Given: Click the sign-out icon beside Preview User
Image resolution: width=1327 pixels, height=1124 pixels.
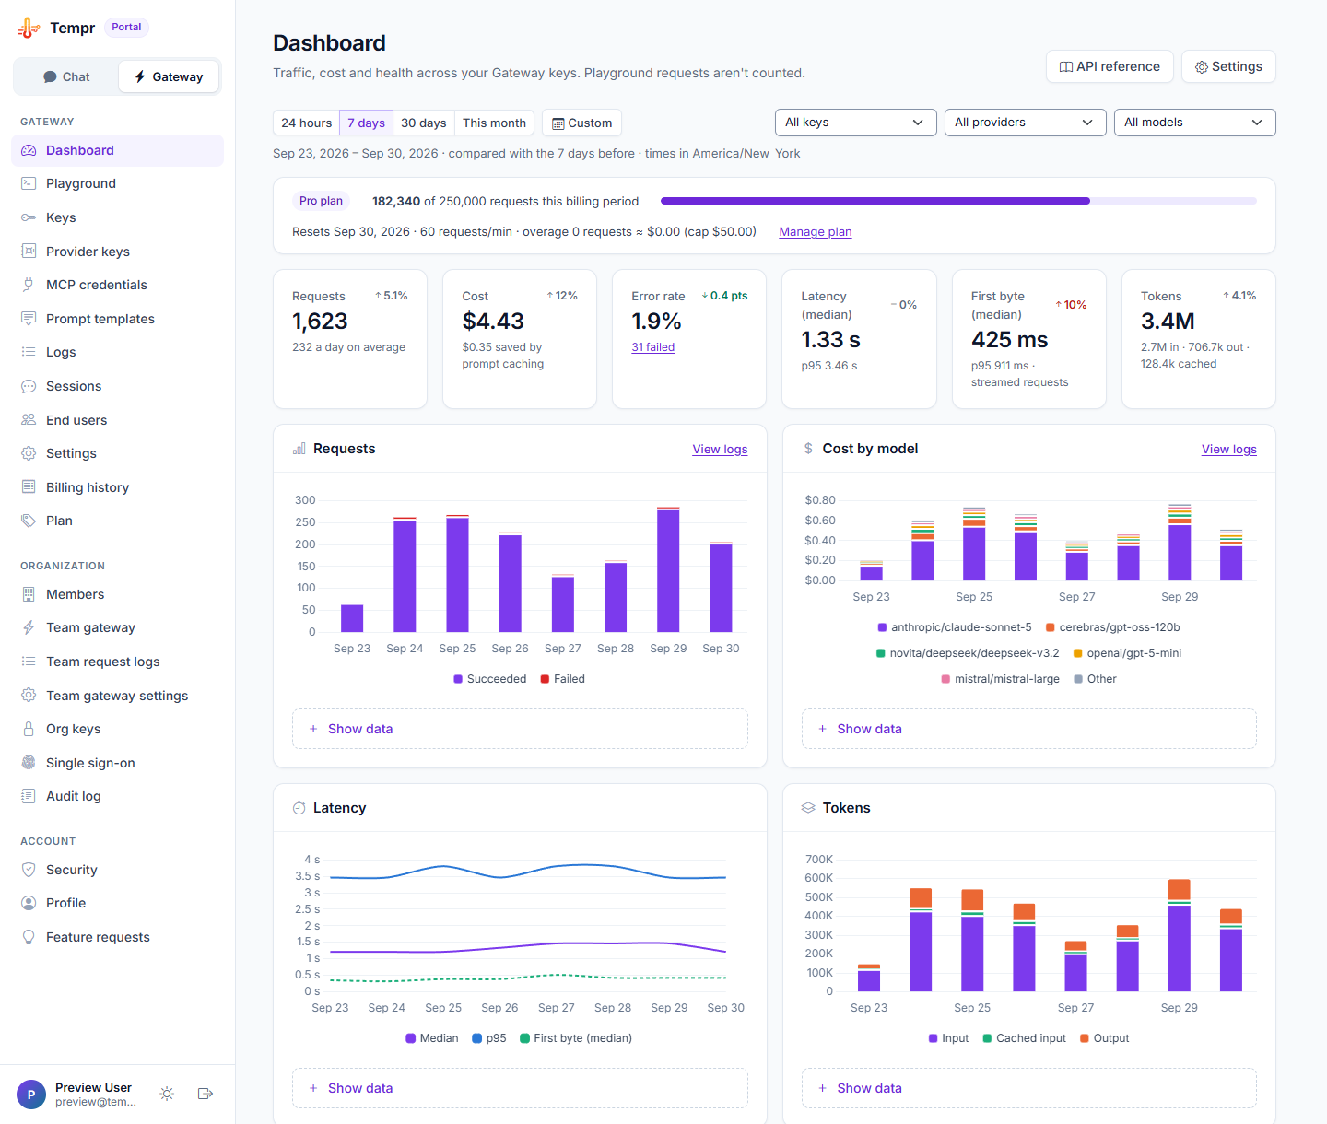Looking at the screenshot, I should (x=206, y=1094).
